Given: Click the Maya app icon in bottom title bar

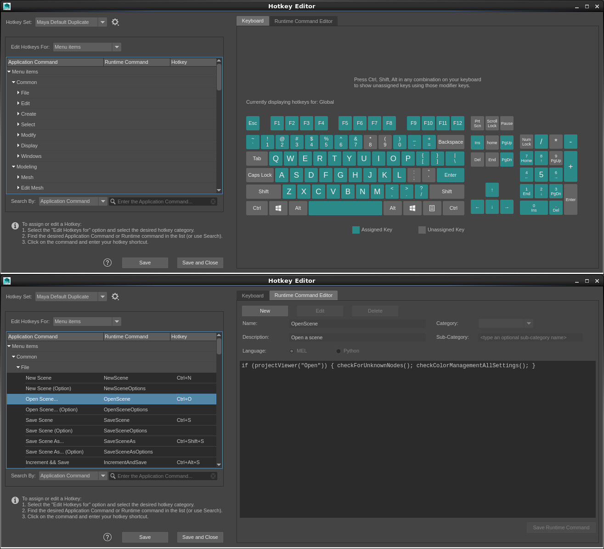Looking at the screenshot, I should click(7, 280).
